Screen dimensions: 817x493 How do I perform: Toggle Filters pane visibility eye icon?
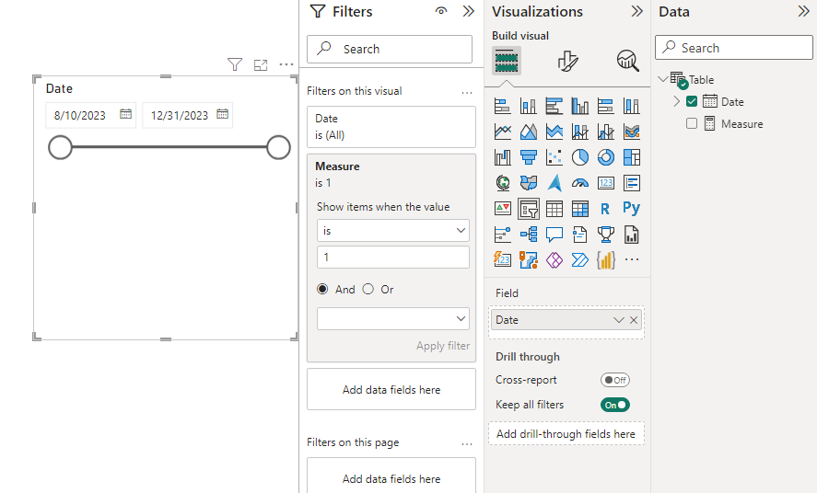pyautogui.click(x=441, y=11)
